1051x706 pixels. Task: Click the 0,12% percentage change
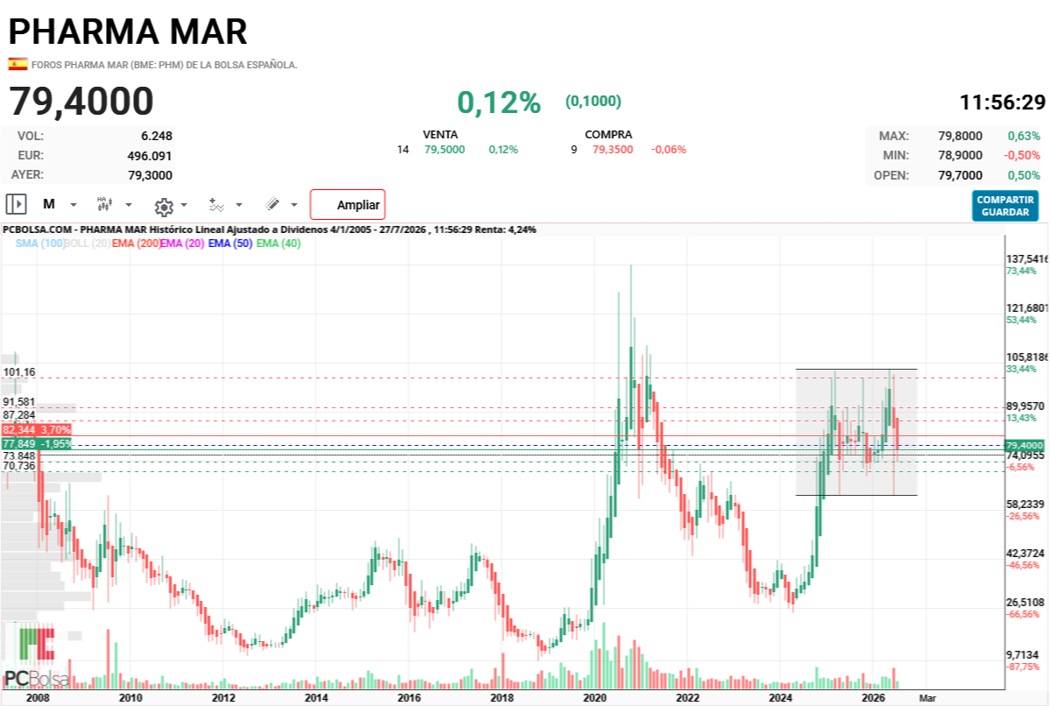(x=499, y=102)
